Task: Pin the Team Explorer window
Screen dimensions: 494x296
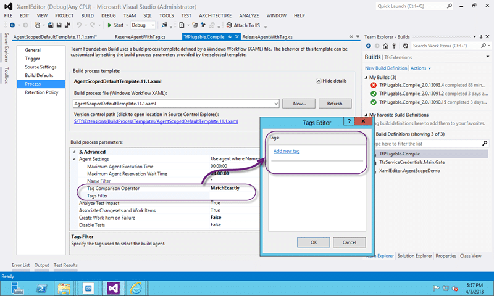Action: click(x=481, y=37)
